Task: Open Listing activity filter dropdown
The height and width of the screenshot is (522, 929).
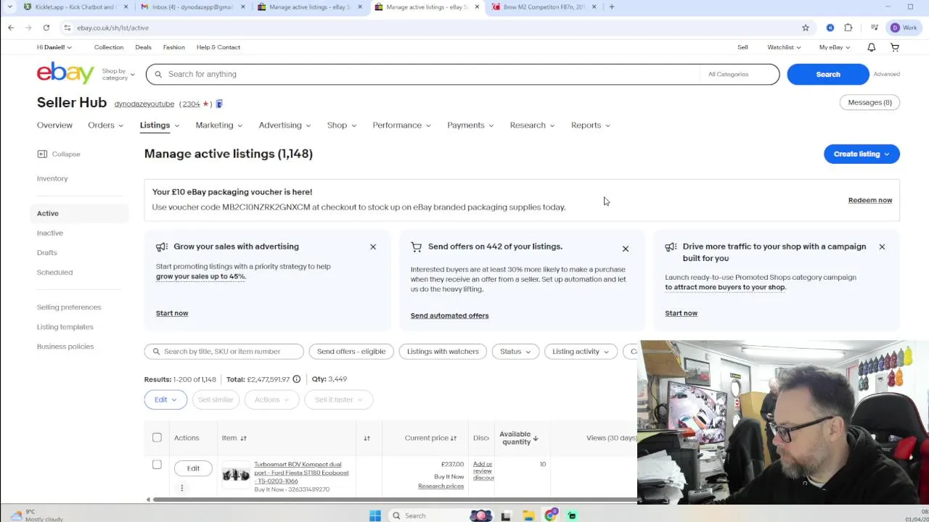Action: [x=581, y=352]
